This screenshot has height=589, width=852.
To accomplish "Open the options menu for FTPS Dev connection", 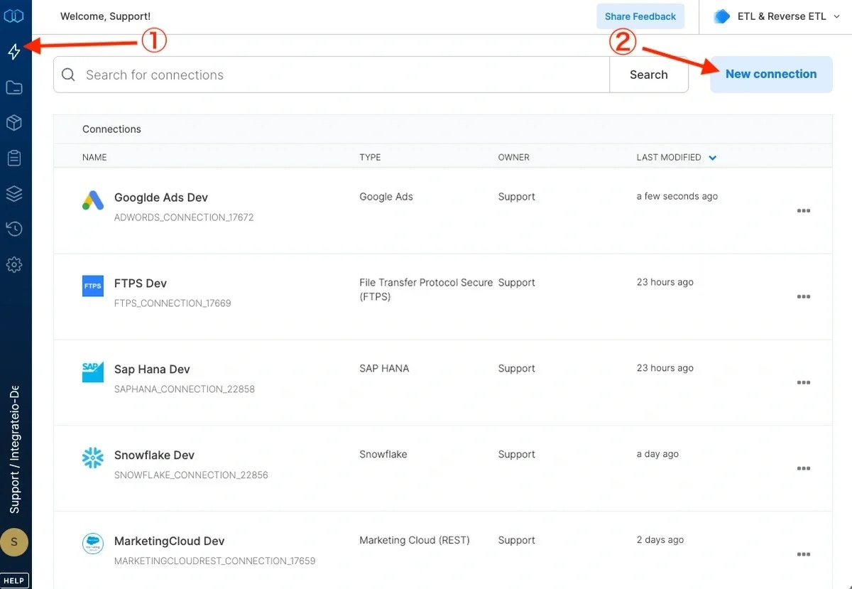I will (803, 296).
